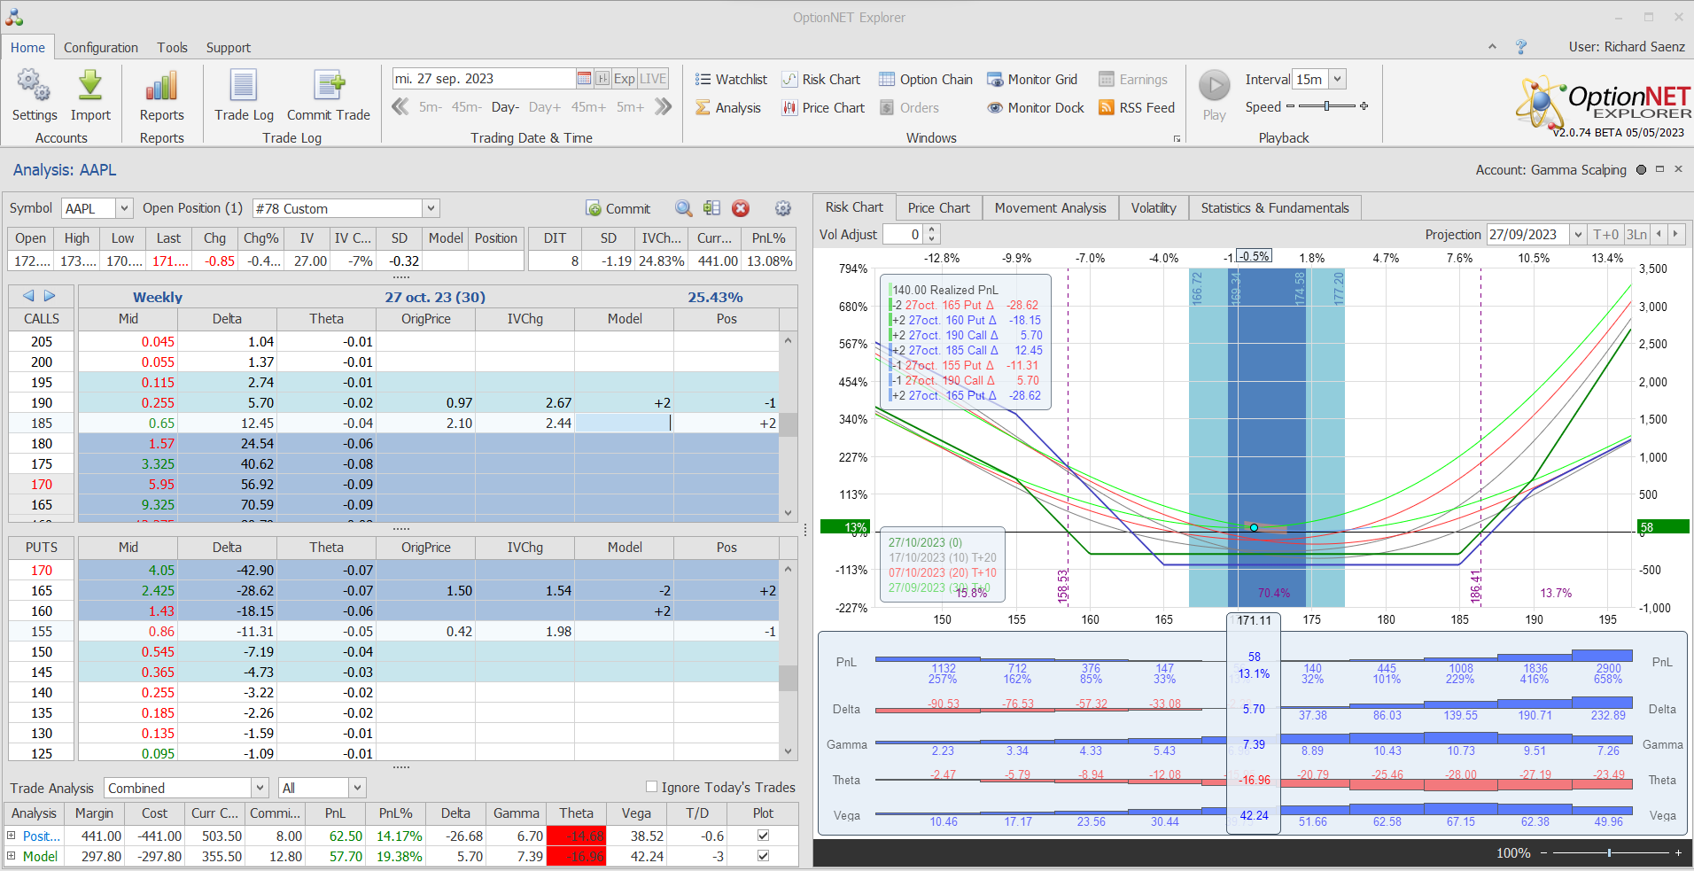Open the #78 Custom position dropdown
This screenshot has height=871, width=1694.
point(431,208)
